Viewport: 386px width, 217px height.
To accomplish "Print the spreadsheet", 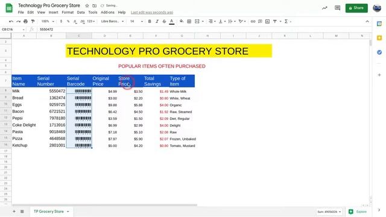I will point(25,22).
